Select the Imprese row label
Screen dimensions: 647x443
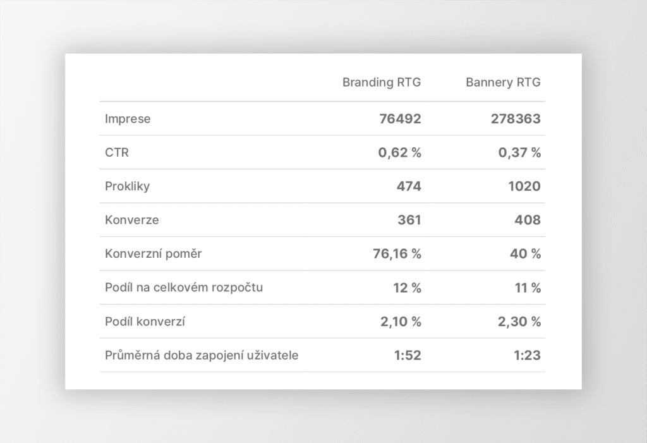point(128,119)
